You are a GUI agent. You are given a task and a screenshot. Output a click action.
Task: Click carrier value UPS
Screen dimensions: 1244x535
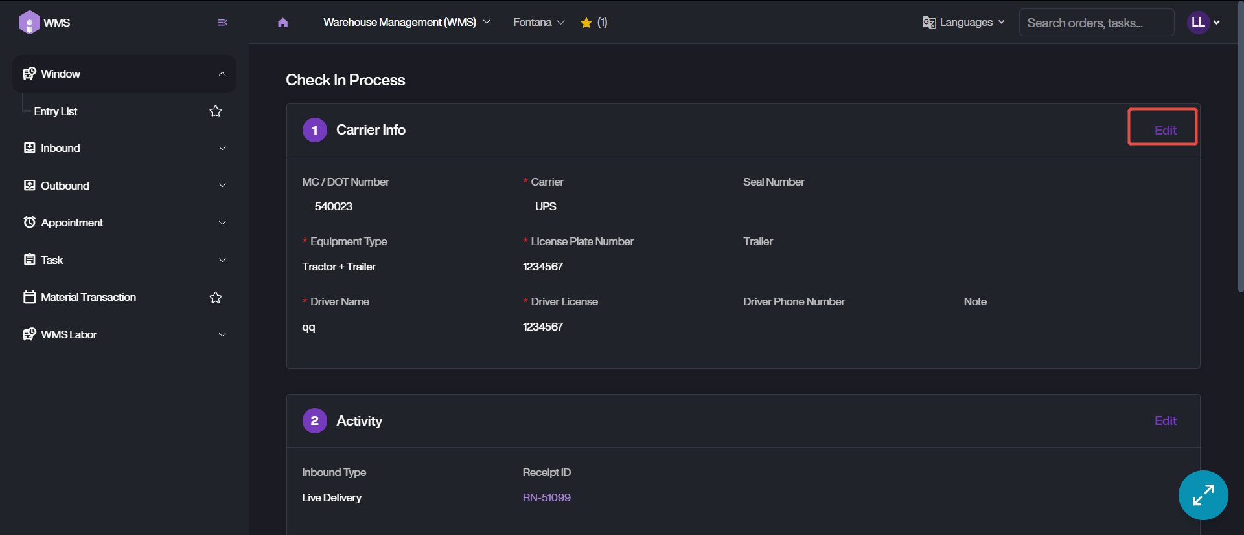tap(546, 206)
